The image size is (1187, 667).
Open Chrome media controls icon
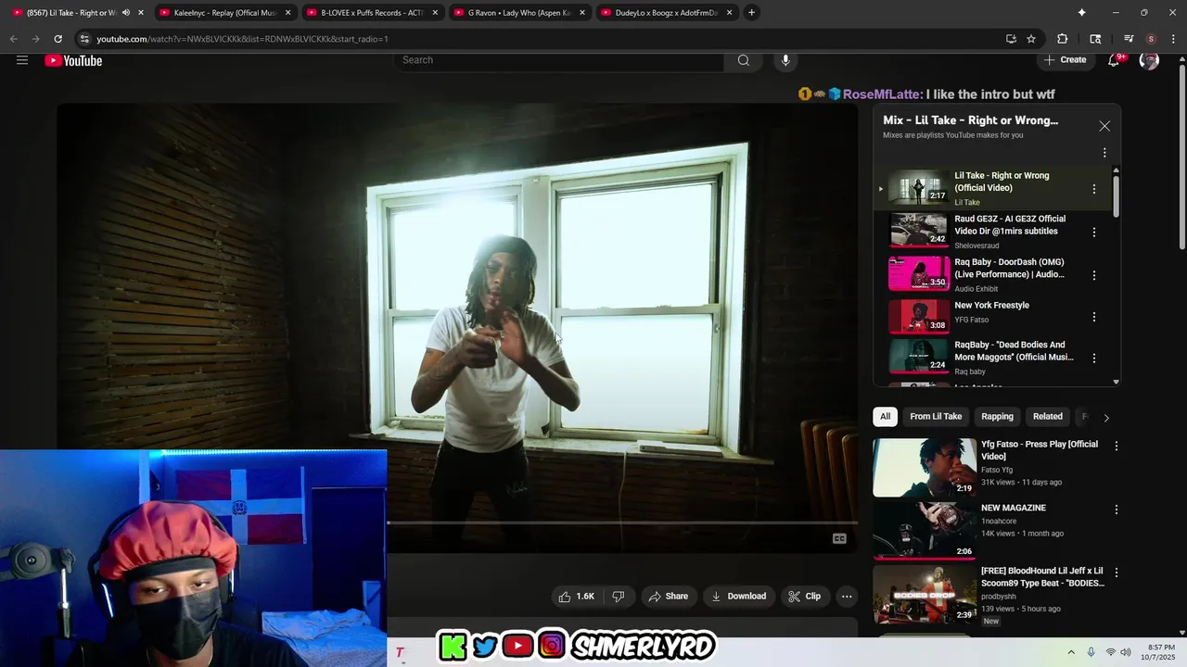[1129, 39]
